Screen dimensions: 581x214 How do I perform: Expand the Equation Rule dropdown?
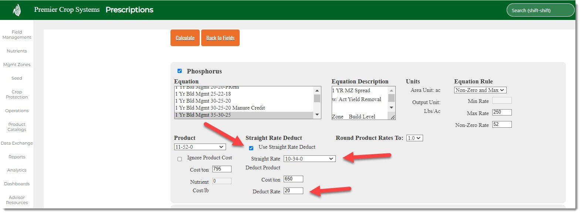click(480, 90)
